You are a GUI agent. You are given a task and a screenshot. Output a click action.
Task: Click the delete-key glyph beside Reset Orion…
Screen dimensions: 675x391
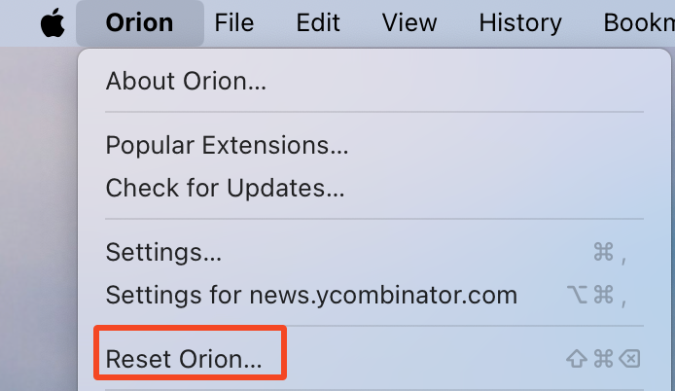(630, 360)
